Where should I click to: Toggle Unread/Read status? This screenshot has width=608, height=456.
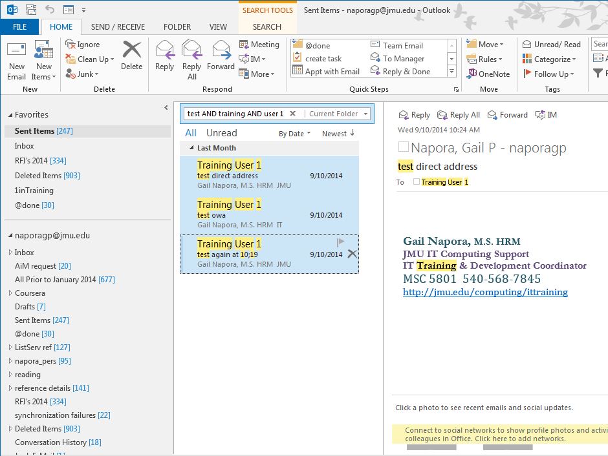click(551, 44)
